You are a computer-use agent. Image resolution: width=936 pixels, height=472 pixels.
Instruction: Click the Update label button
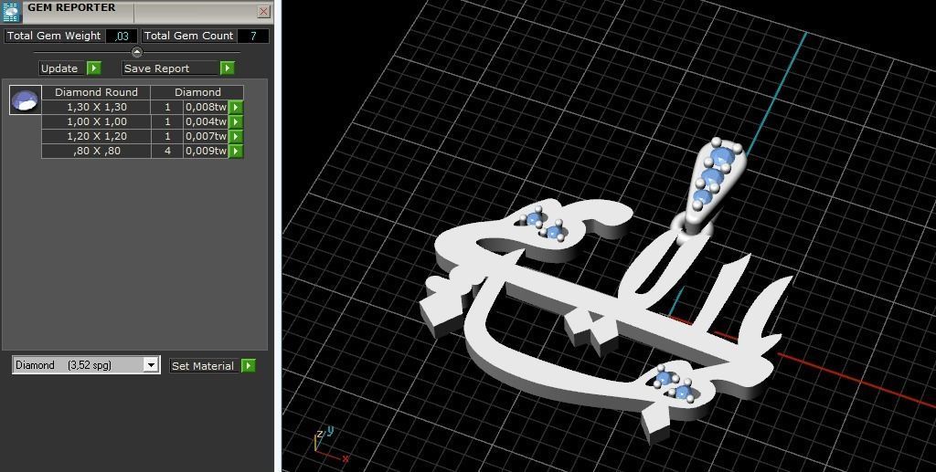[x=63, y=68]
